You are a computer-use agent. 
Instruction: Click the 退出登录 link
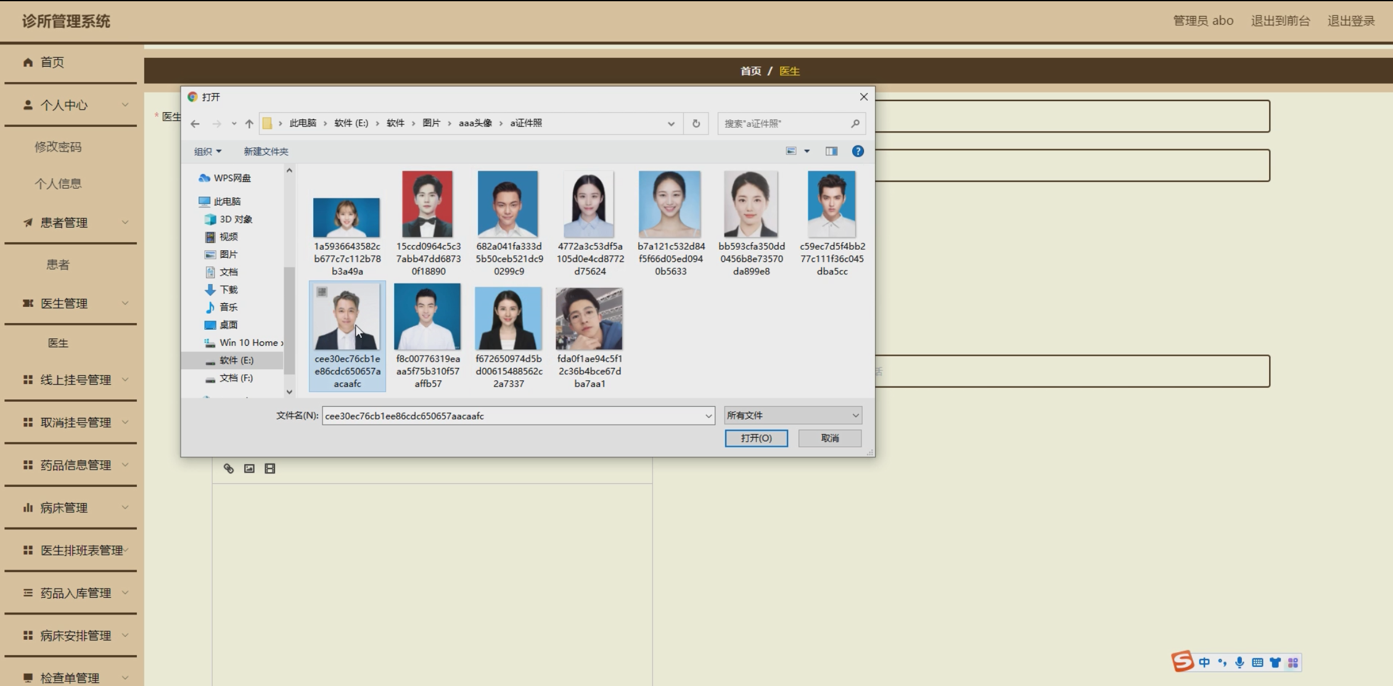click(x=1350, y=21)
